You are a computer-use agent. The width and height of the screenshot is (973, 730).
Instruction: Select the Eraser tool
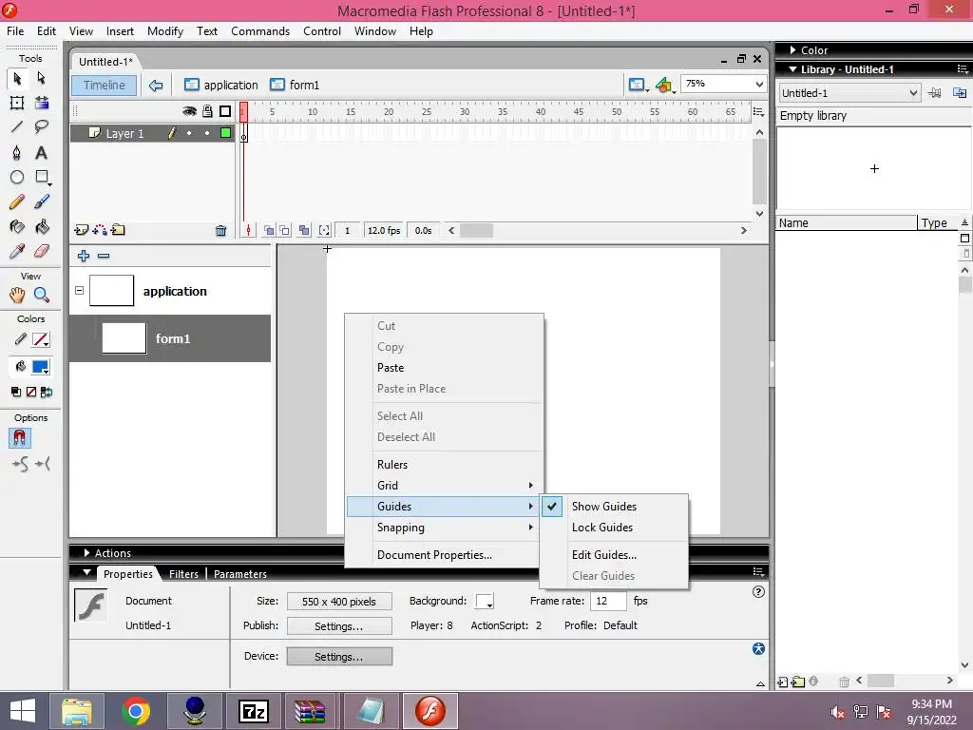42,251
